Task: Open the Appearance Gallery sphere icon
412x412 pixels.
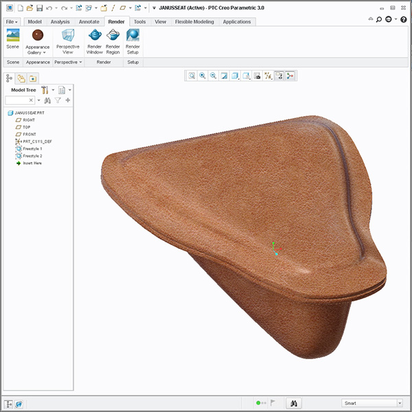Action: tap(38, 35)
